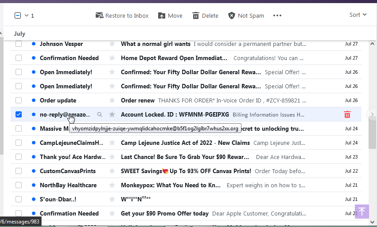This screenshot has width=377, height=227.
Task: Toggle the select-all checkbox in toolbar
Action: (x=18, y=15)
